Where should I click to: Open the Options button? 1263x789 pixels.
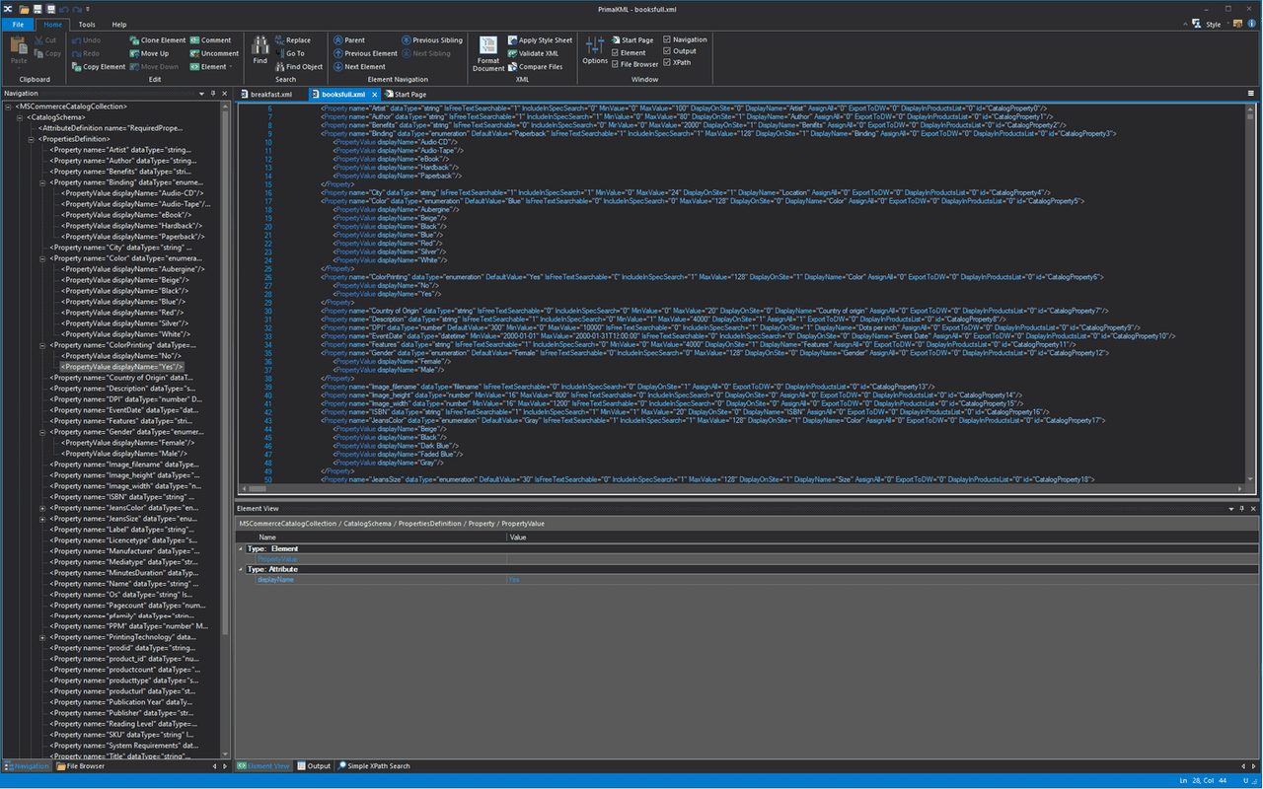(595, 49)
